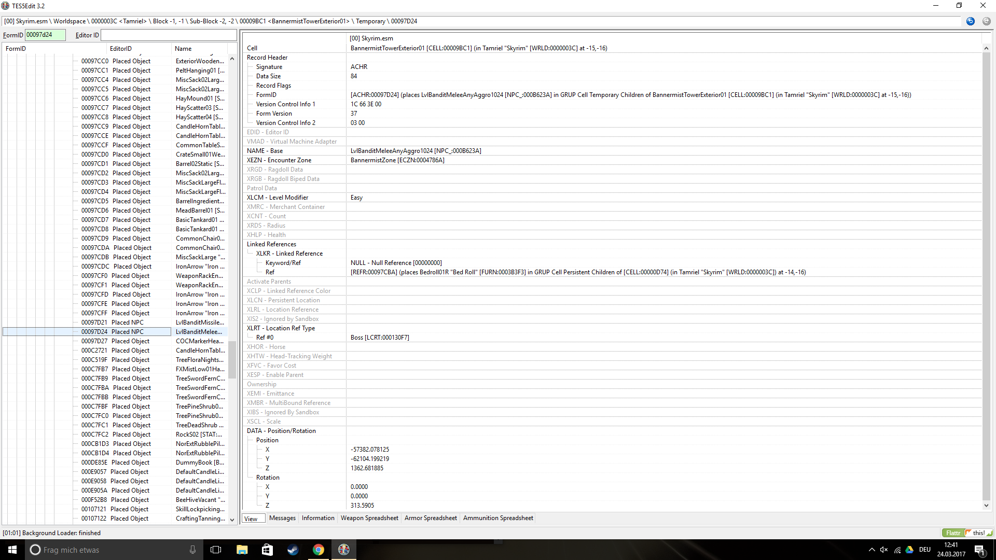Show hidden system tray icons
Screen dimensions: 996x560
[872, 550]
